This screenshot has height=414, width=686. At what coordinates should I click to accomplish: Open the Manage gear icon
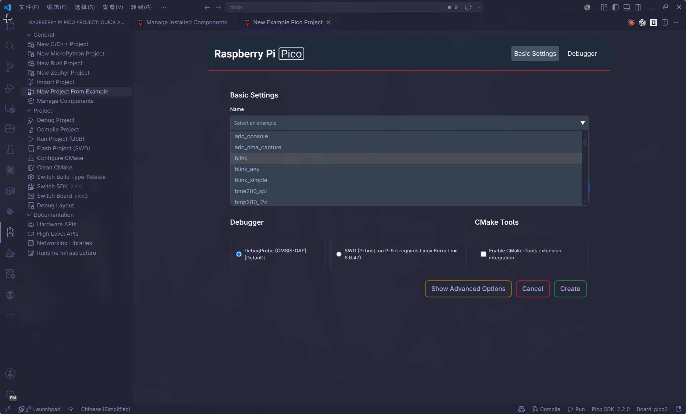click(x=10, y=394)
